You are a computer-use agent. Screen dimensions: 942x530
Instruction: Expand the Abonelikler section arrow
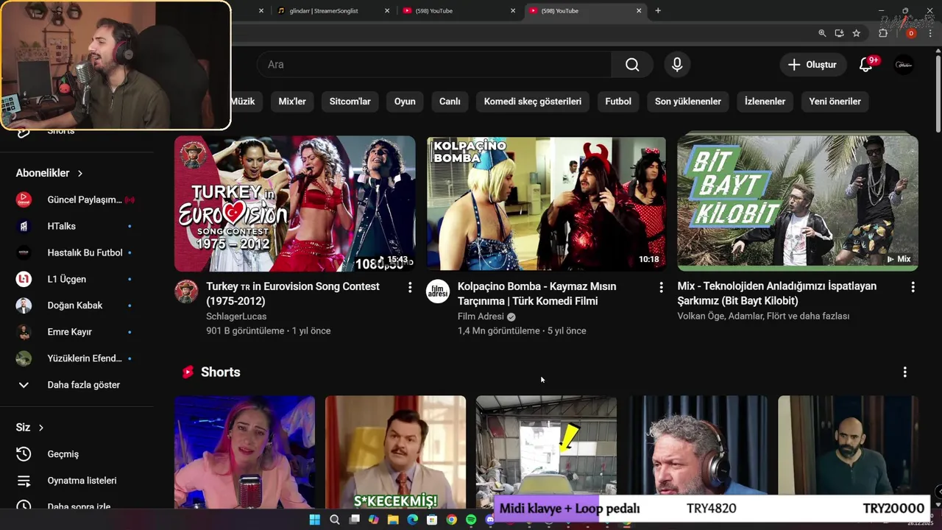click(79, 173)
